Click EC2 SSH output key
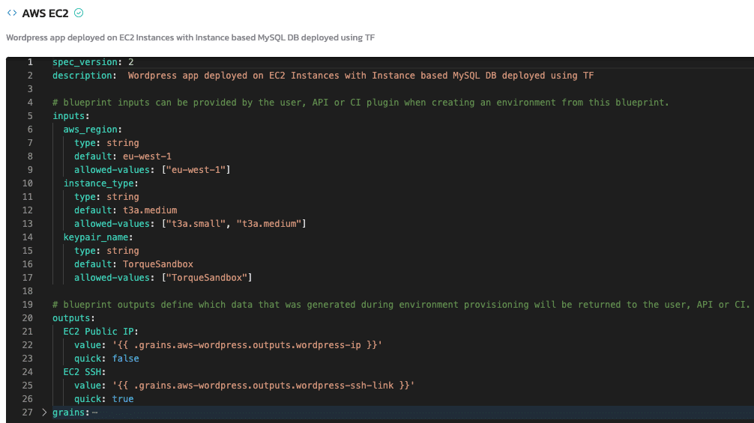Screen dimensions: 754x423 pyautogui.click(x=84, y=371)
